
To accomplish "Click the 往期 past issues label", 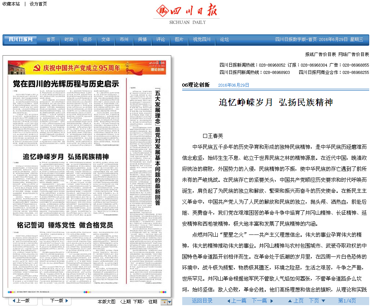I will tap(153, 302).
